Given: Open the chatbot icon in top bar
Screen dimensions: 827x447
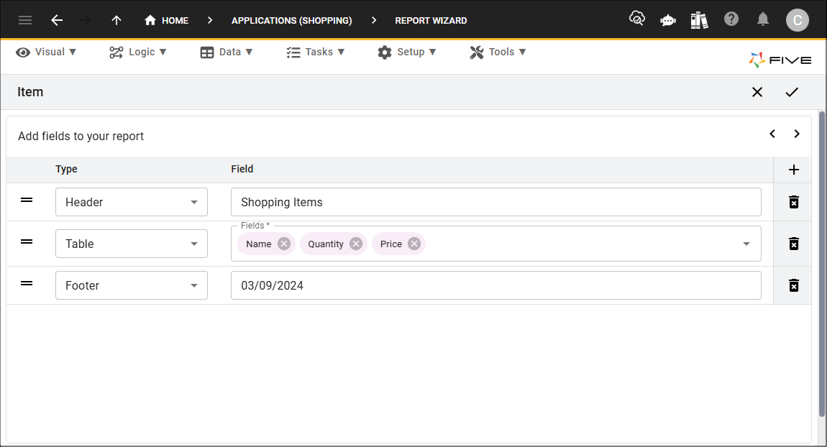Looking at the screenshot, I should [x=668, y=21].
